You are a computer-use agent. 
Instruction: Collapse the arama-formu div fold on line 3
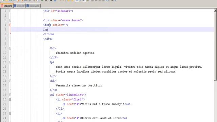10,20
